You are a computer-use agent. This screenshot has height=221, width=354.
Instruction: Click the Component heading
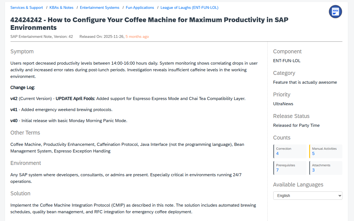point(287,52)
